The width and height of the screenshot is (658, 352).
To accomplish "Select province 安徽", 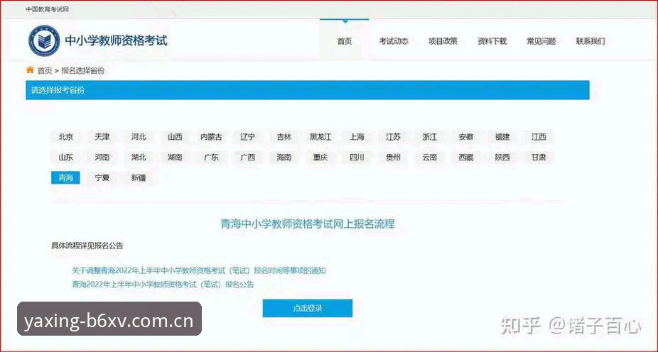I will click(x=466, y=137).
